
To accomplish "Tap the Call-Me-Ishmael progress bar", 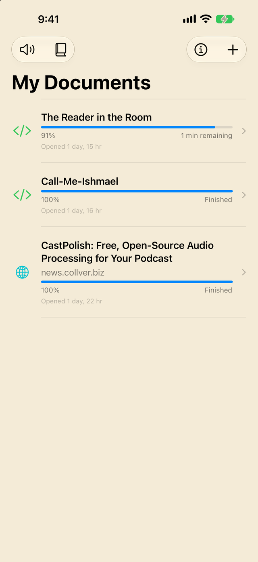I will (x=137, y=191).
